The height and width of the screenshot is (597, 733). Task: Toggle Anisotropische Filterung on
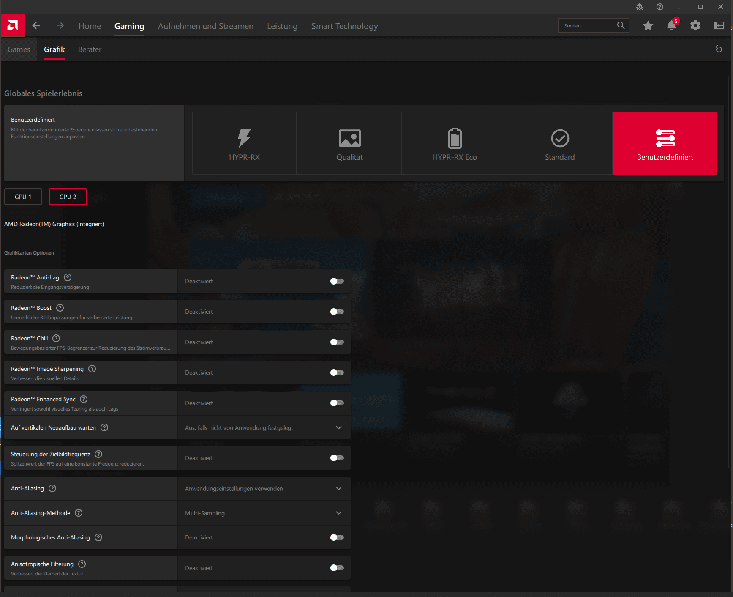pyautogui.click(x=337, y=568)
